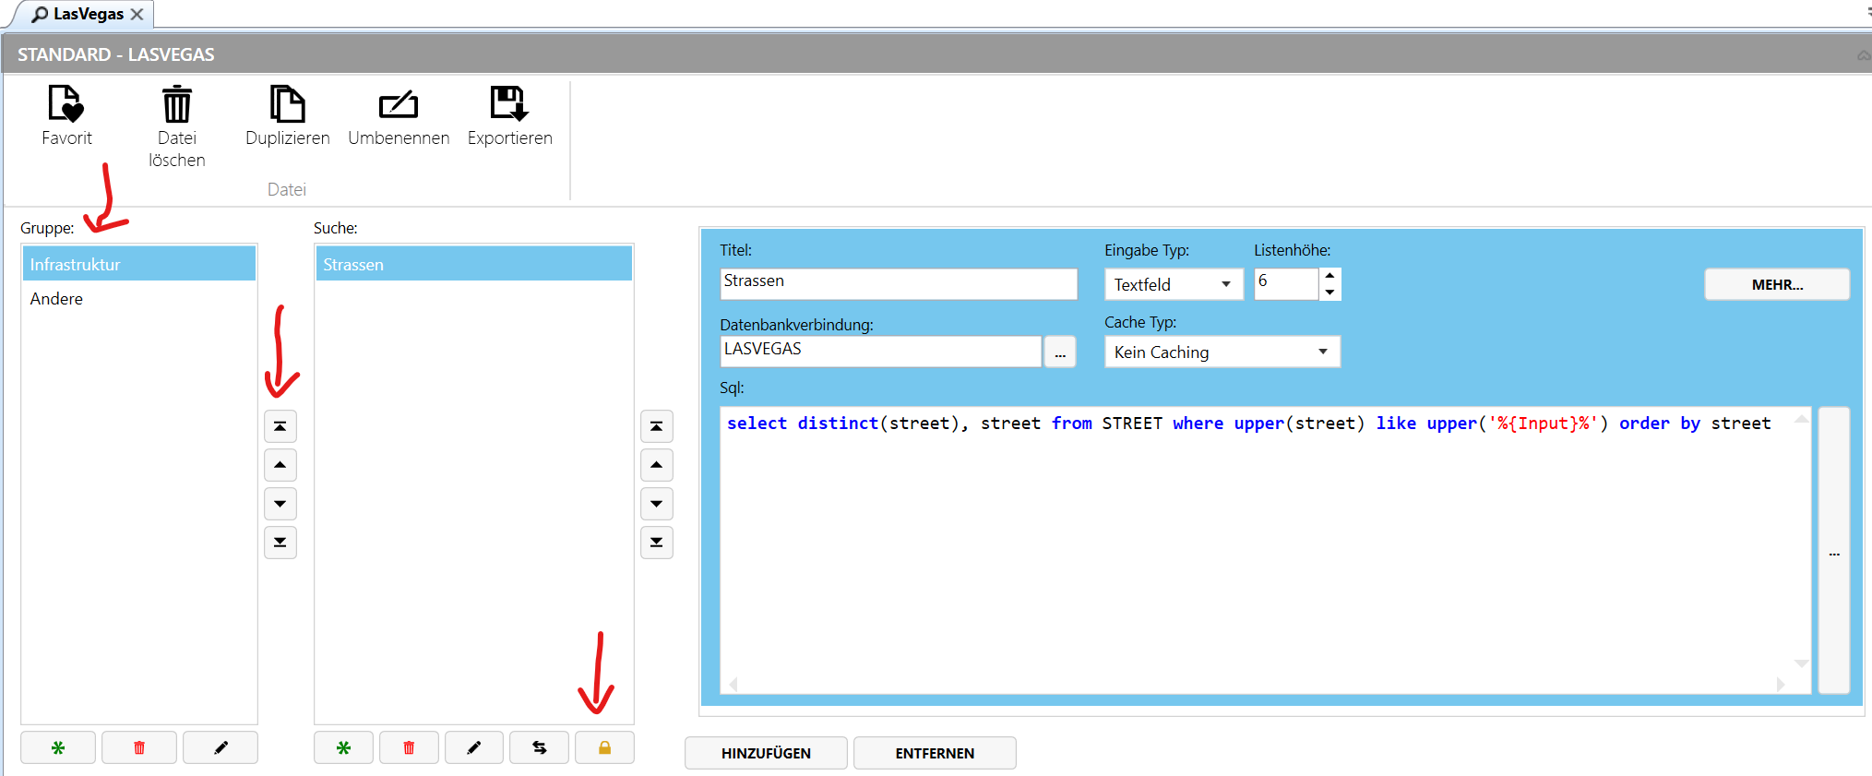Move group up one position
The height and width of the screenshot is (776, 1872).
280,465
